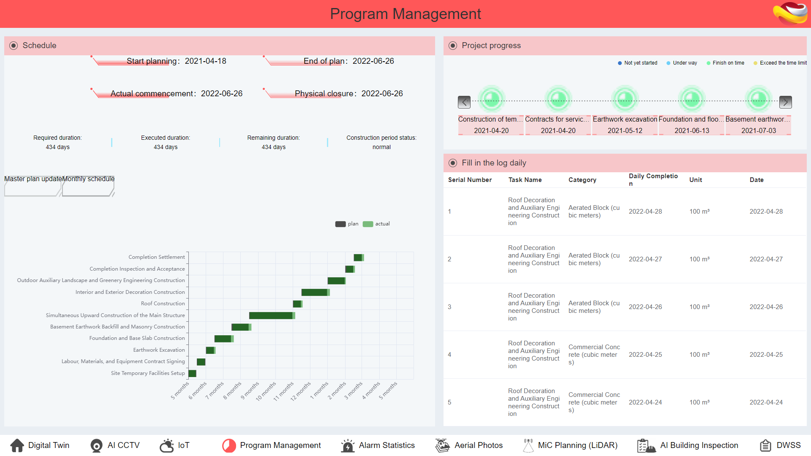811x456 pixels.
Task: Select the IoT cloud icon
Action: 167,445
